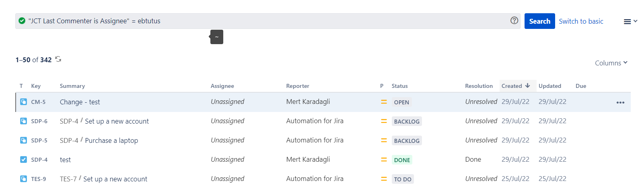The height and width of the screenshot is (191, 640).
Task: Click the subtask type icon for SDP-5
Action: click(x=23, y=140)
